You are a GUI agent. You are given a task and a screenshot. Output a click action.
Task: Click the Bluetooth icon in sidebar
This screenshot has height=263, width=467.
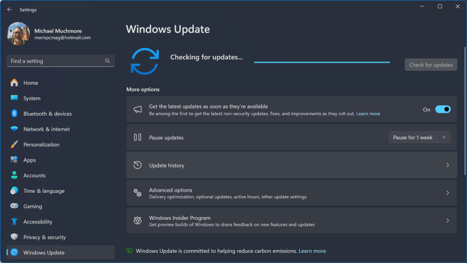[x=14, y=113]
